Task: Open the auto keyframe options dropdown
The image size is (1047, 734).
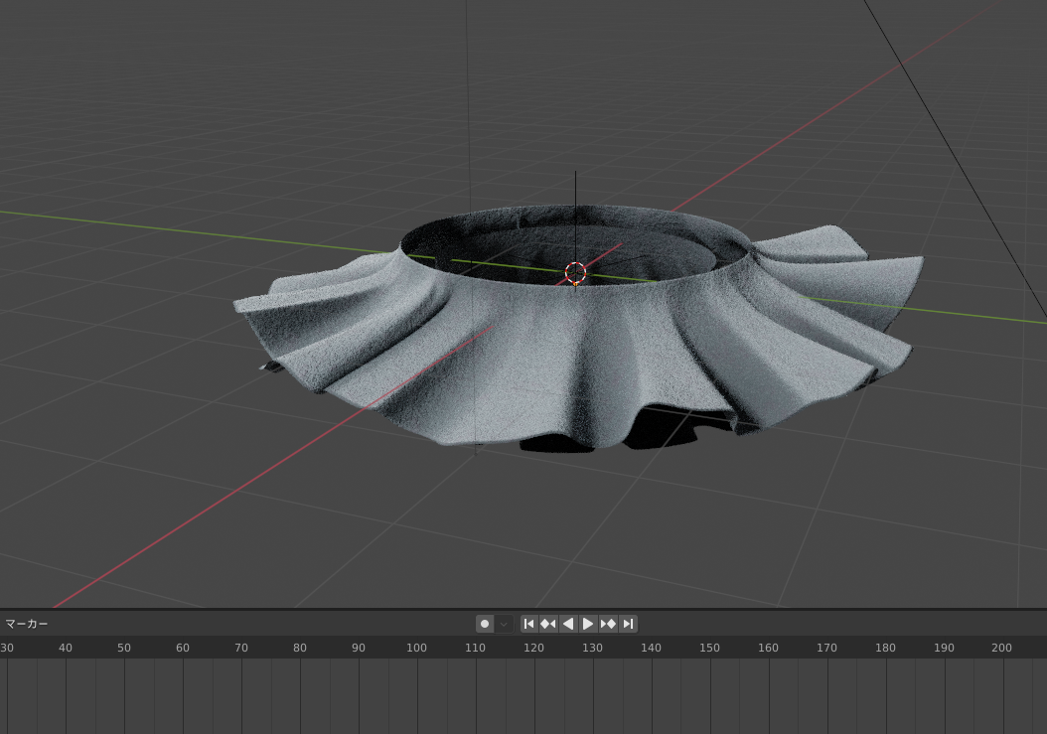Action: [504, 624]
